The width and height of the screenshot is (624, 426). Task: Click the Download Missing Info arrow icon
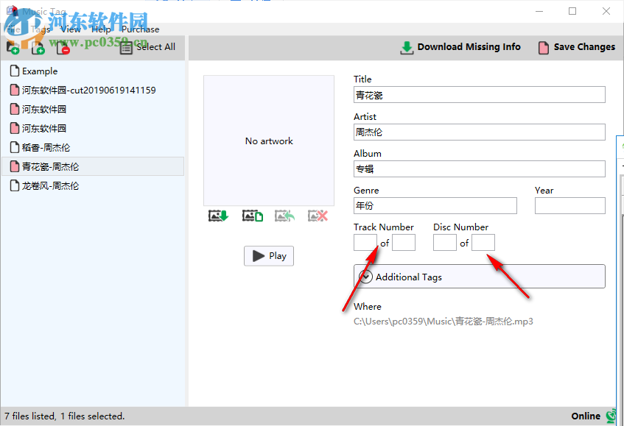pos(407,48)
